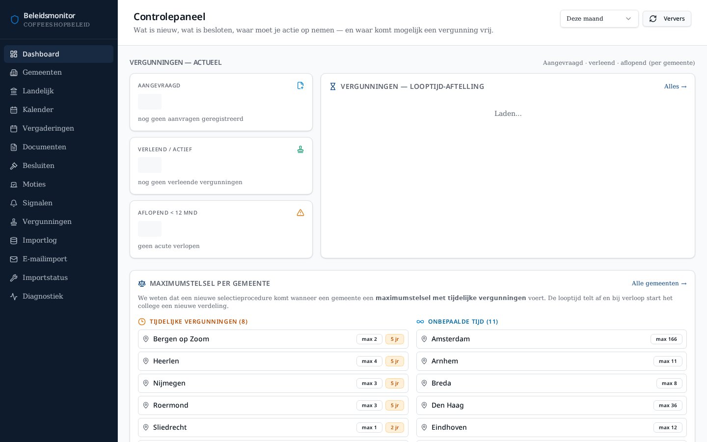Viewport: 707px width, 442px height.
Task: Click the warning triangle on Aflopend card
Action: tap(300, 213)
